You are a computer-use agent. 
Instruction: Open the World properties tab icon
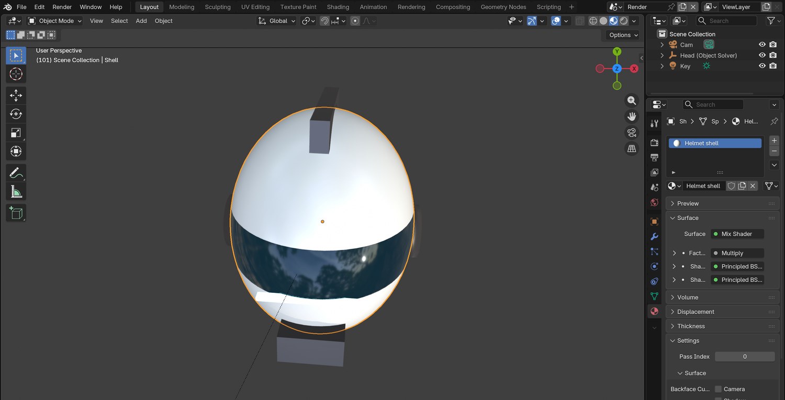(654, 202)
